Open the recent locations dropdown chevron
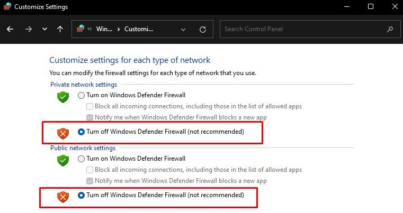403x213 pixels. pos(44,29)
